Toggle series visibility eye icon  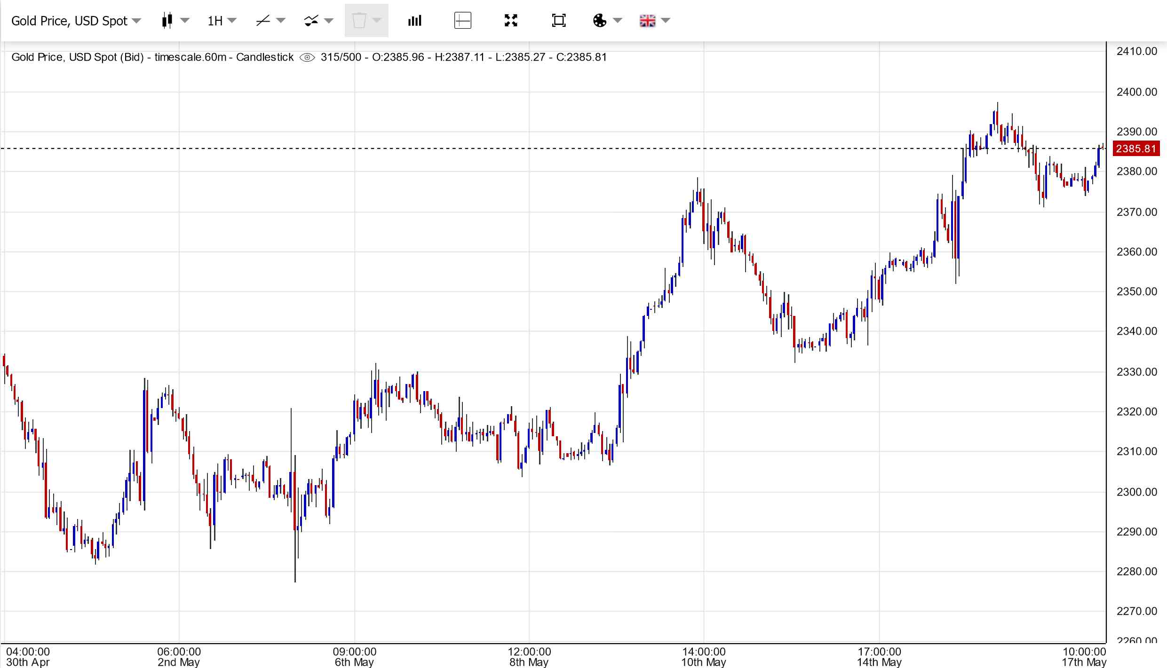point(307,57)
